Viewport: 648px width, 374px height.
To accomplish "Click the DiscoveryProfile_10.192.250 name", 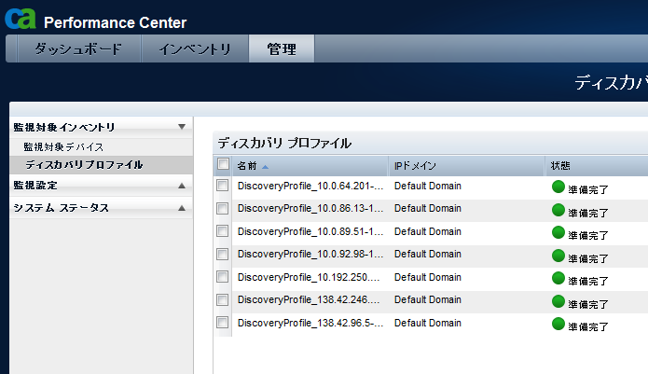I will [309, 277].
